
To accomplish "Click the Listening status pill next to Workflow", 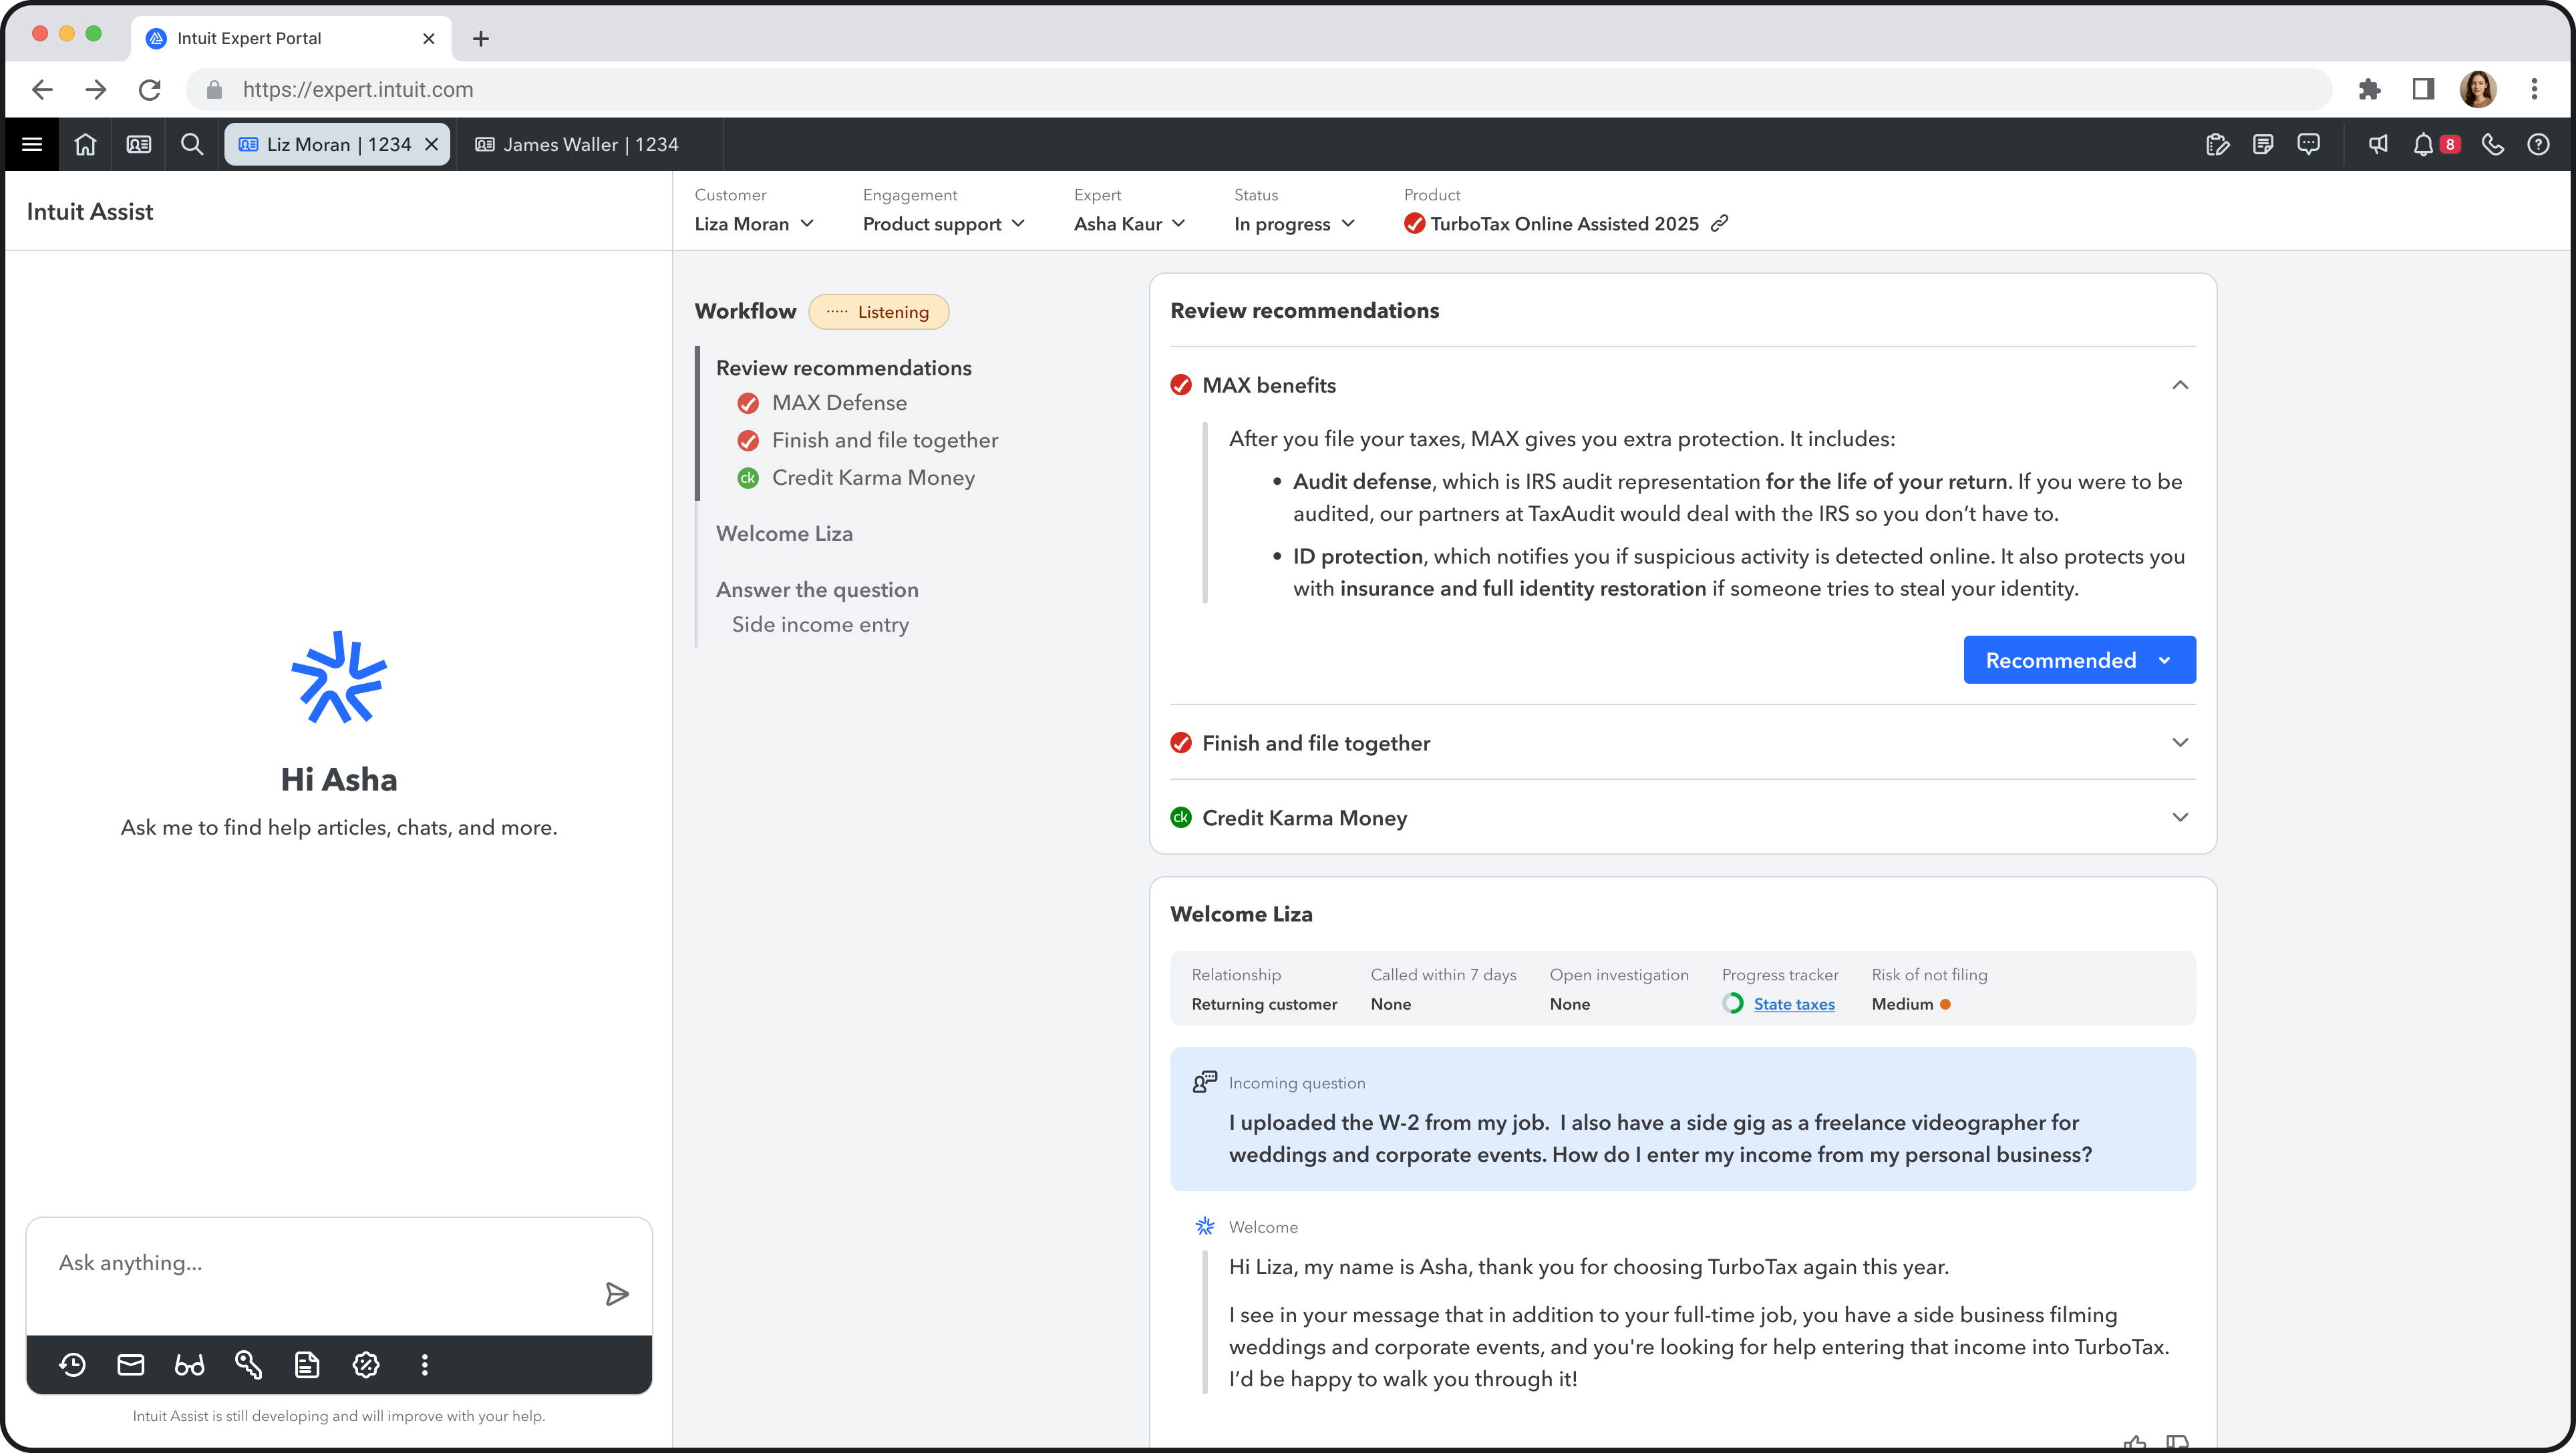I will [878, 312].
